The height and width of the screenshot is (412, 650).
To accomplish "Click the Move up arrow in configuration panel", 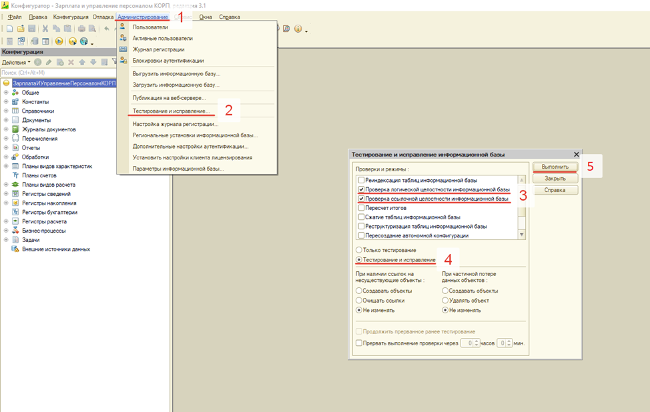I will point(82,62).
